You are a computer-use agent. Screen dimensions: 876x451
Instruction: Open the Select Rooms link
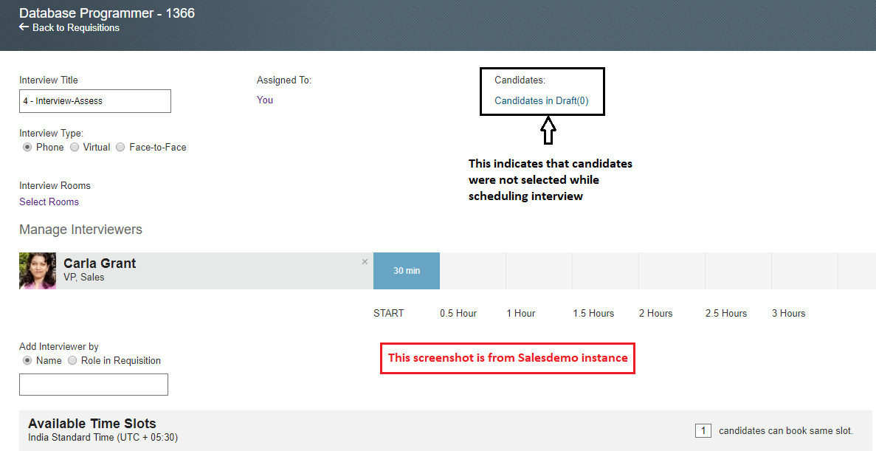point(49,202)
